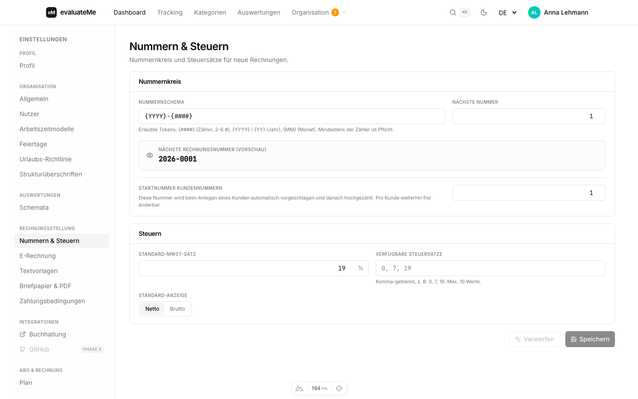Click the AL user avatar

(x=534, y=12)
